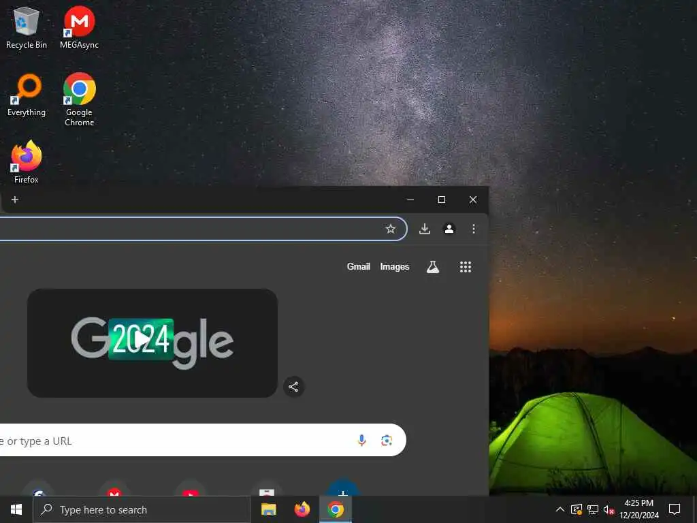The height and width of the screenshot is (523, 697).
Task: Open a new tab in Chrome
Action: (x=15, y=200)
